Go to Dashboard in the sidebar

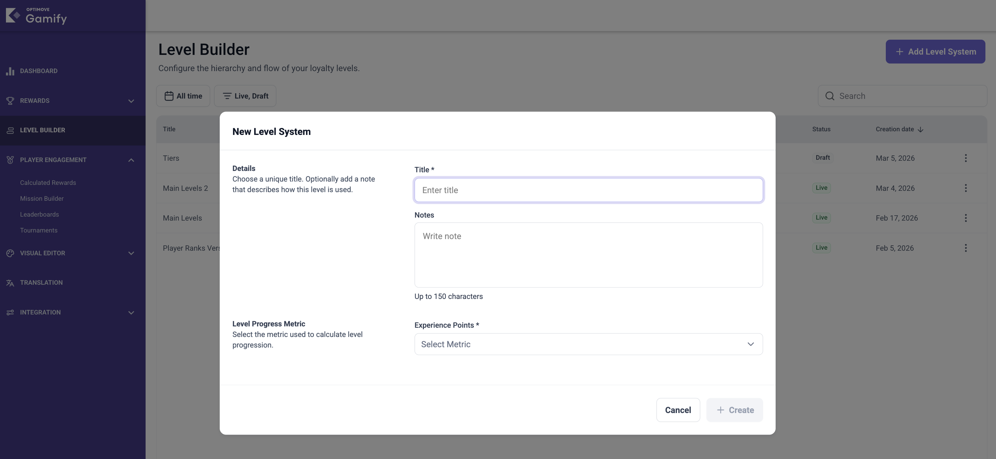[x=73, y=71]
